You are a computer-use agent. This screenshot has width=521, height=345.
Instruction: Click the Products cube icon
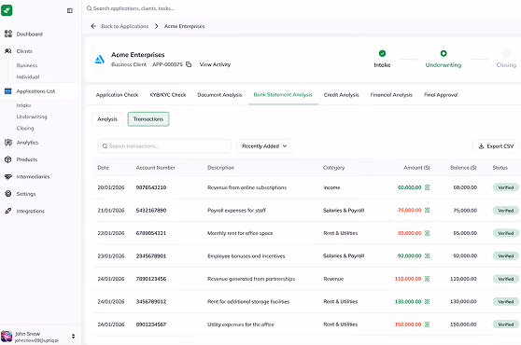tap(8, 159)
